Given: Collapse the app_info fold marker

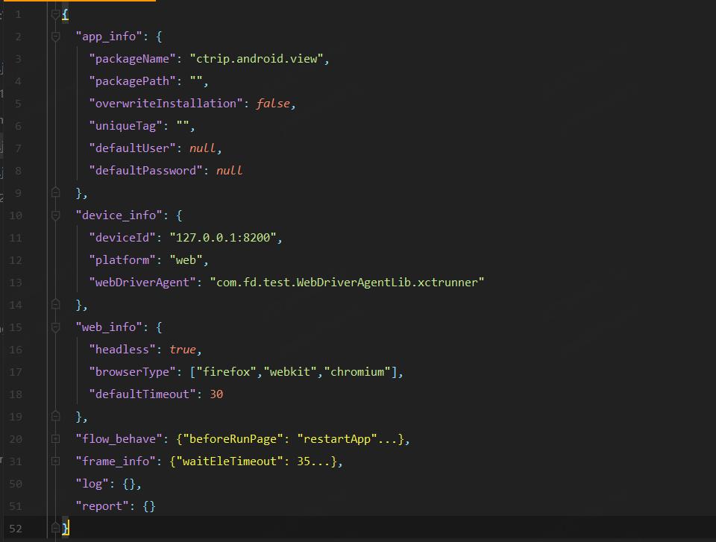Looking at the screenshot, I should point(55,37).
